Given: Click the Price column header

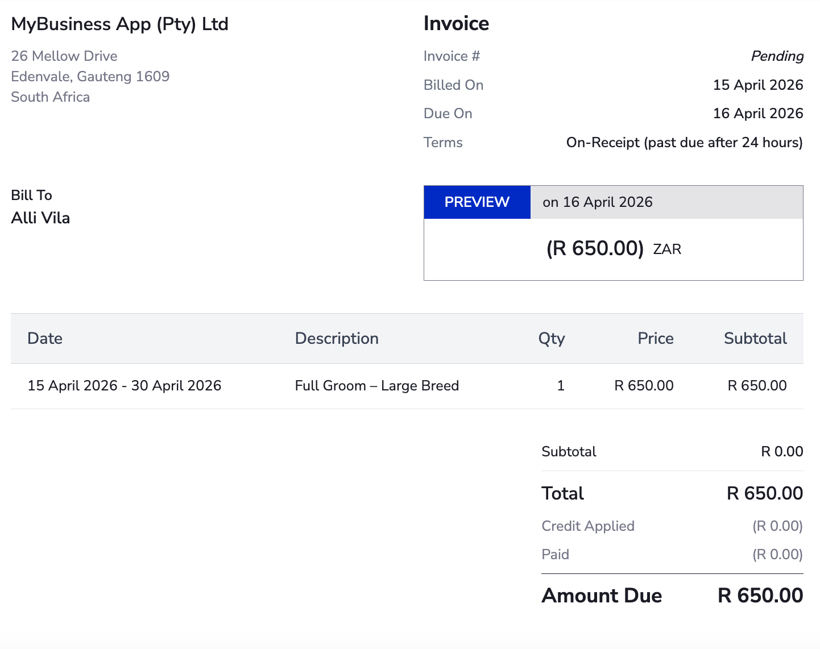Looking at the screenshot, I should (655, 339).
